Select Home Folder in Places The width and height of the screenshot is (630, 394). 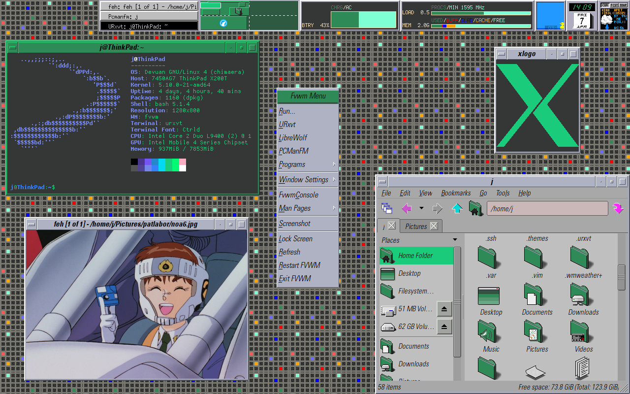point(416,256)
